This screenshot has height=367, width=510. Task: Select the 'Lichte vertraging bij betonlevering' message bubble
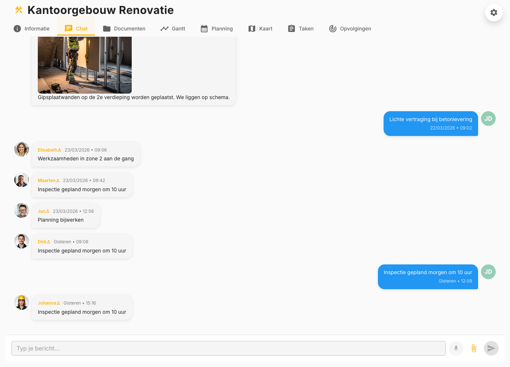(x=430, y=124)
